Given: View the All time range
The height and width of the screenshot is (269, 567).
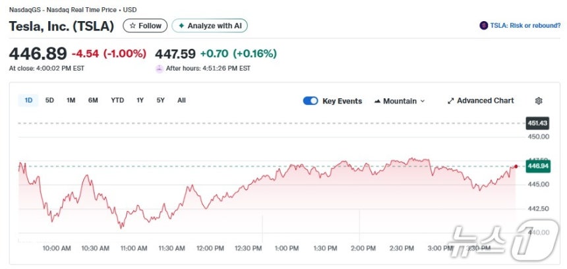Looking at the screenshot, I should coord(181,100).
